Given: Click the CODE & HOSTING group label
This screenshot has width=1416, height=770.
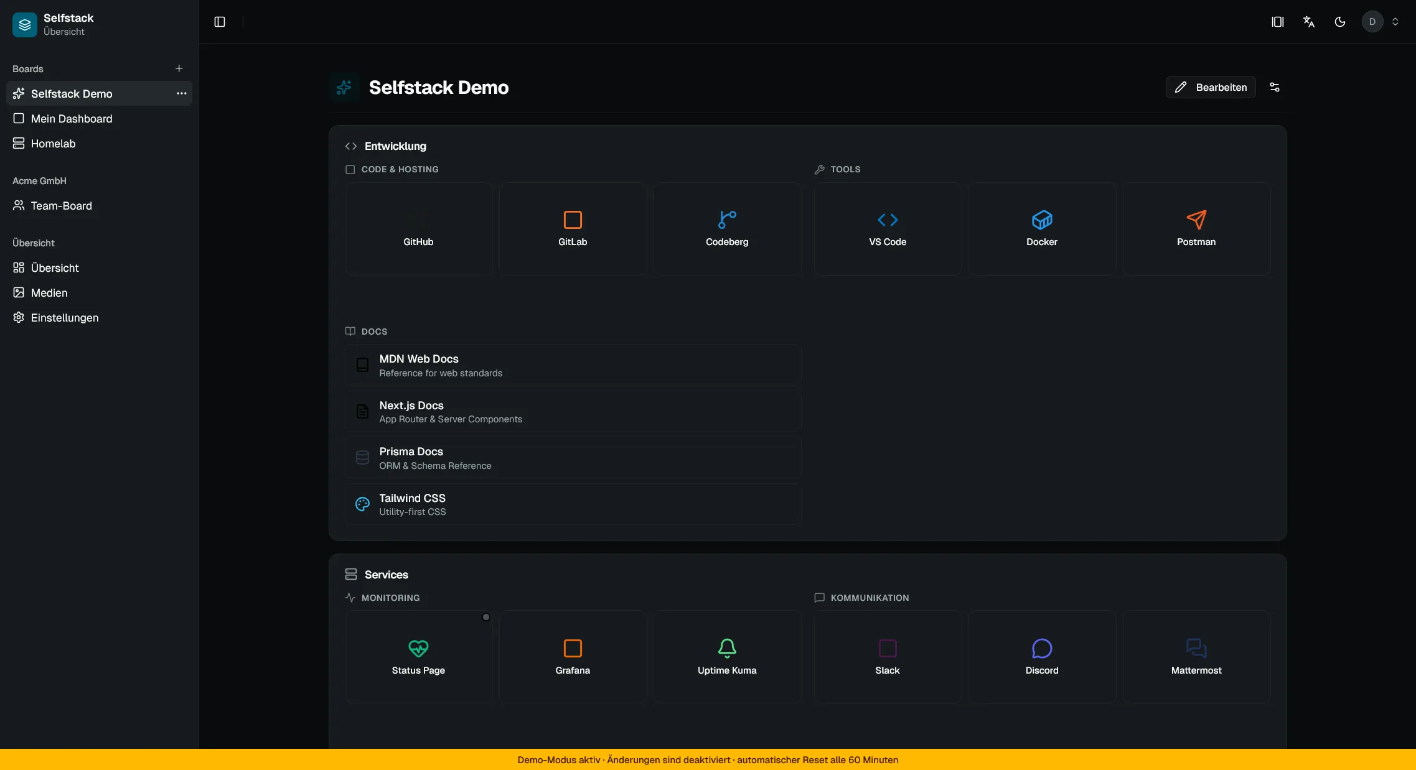Looking at the screenshot, I should tap(400, 169).
